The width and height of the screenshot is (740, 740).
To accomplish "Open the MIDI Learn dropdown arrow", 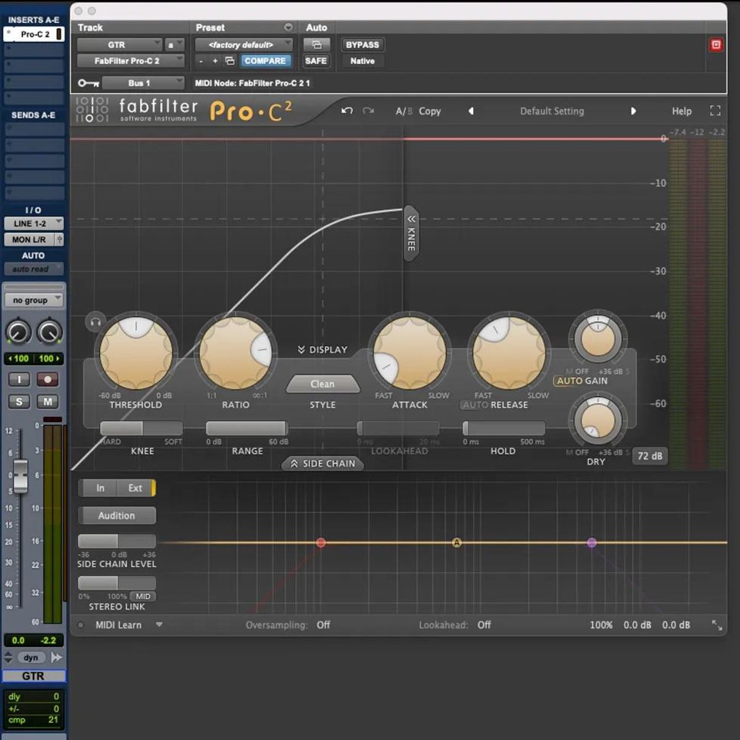I will [x=159, y=625].
